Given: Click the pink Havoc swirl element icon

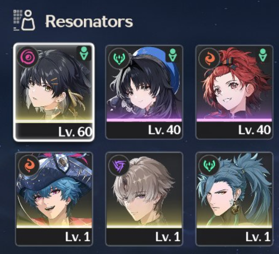Looking at the screenshot, I should point(28,57).
